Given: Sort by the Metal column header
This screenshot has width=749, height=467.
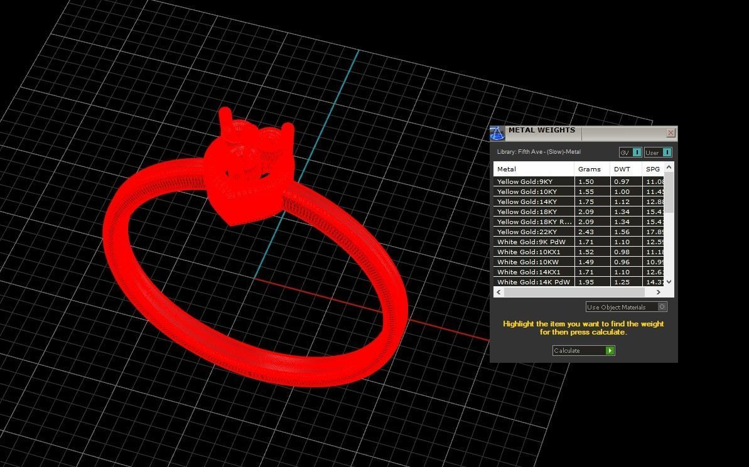Looking at the screenshot, I should [534, 169].
